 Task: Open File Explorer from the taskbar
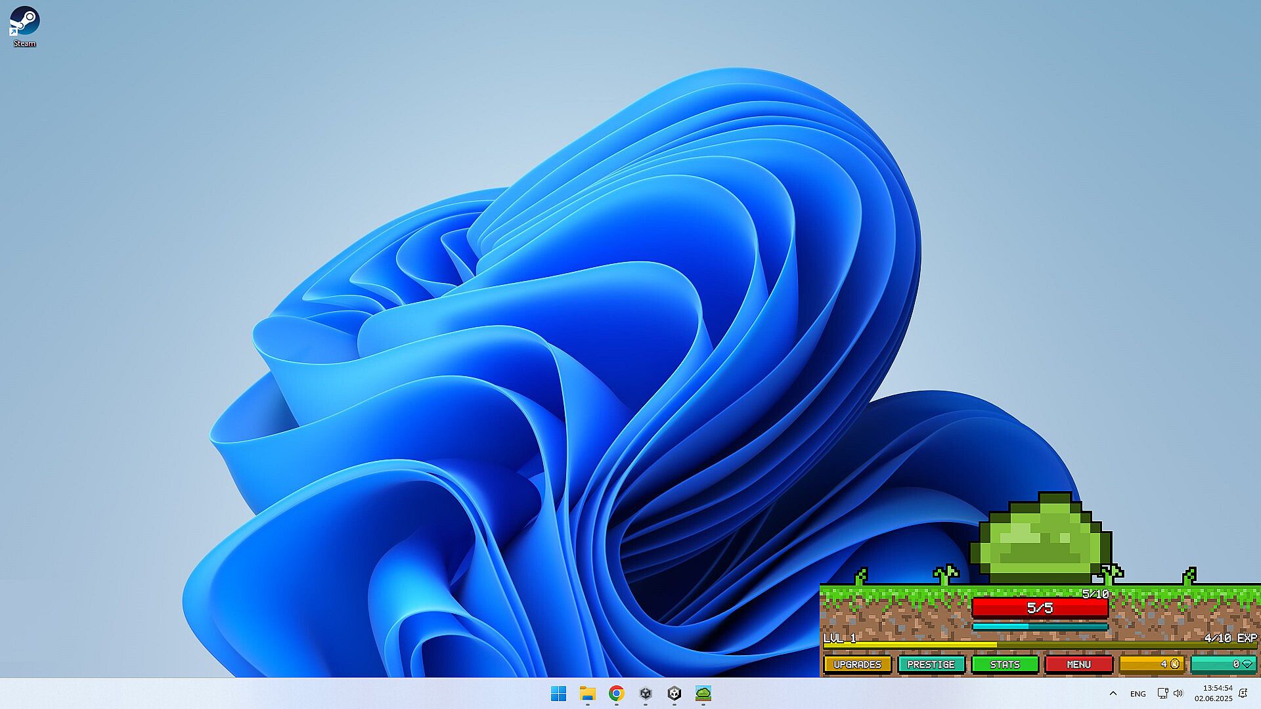coord(587,693)
